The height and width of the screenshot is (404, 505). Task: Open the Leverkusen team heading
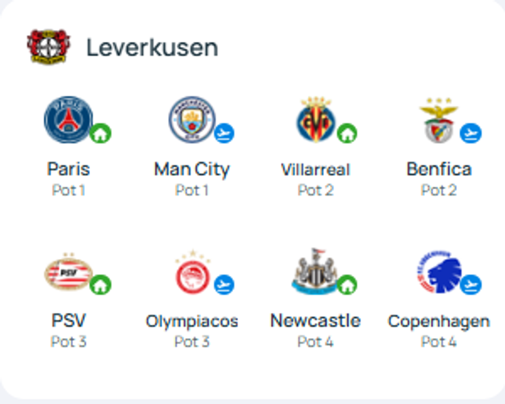click(x=152, y=47)
